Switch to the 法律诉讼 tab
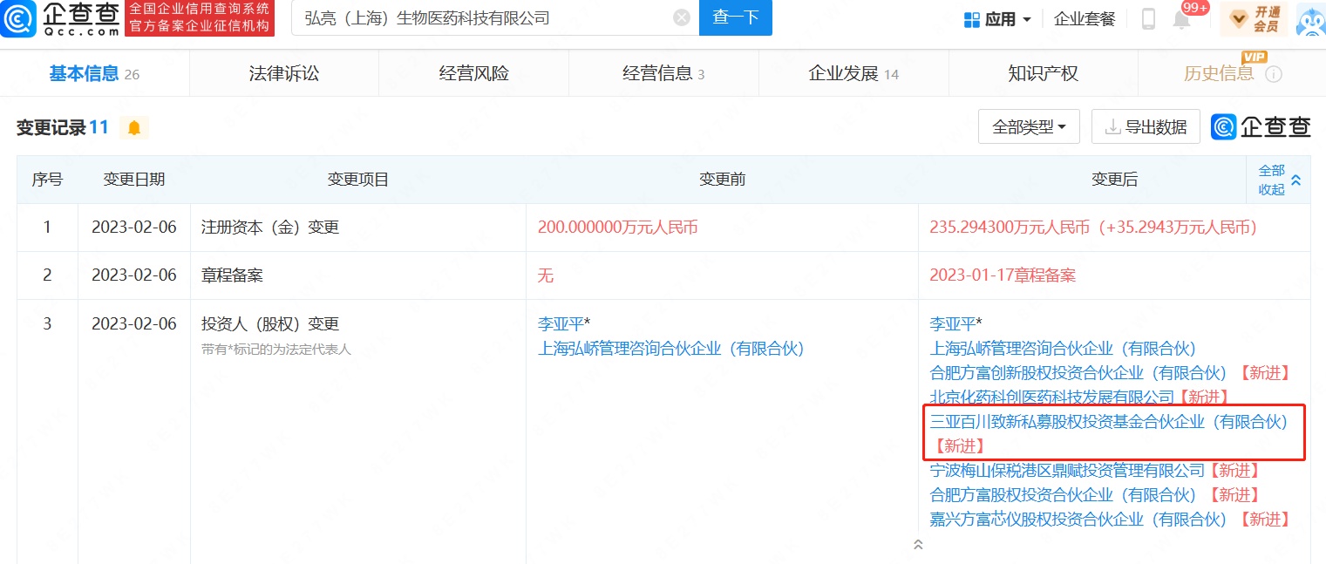Image resolution: width=1326 pixels, height=564 pixels. (284, 74)
